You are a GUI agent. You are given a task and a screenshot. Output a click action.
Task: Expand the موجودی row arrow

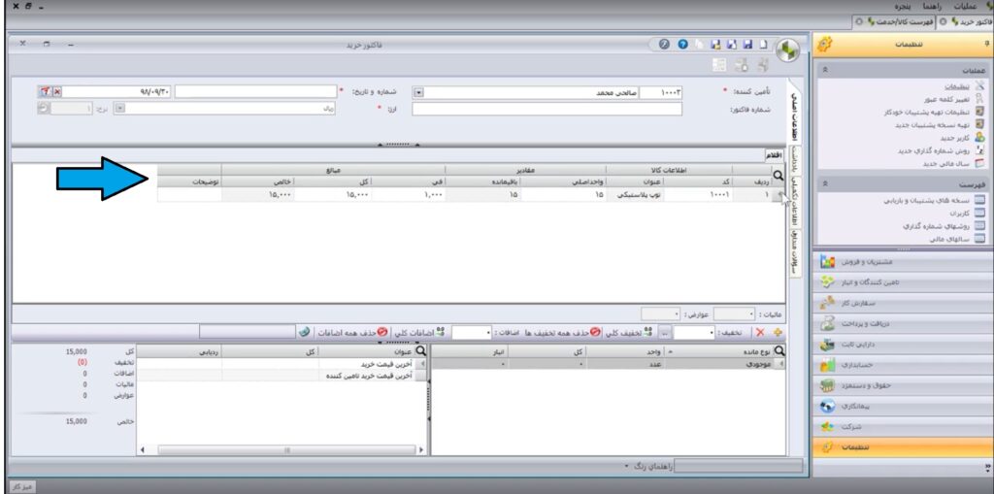(779, 363)
